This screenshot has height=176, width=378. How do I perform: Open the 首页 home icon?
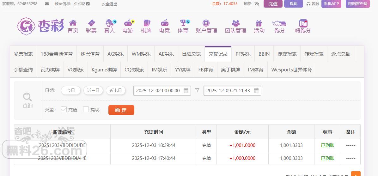point(73,23)
